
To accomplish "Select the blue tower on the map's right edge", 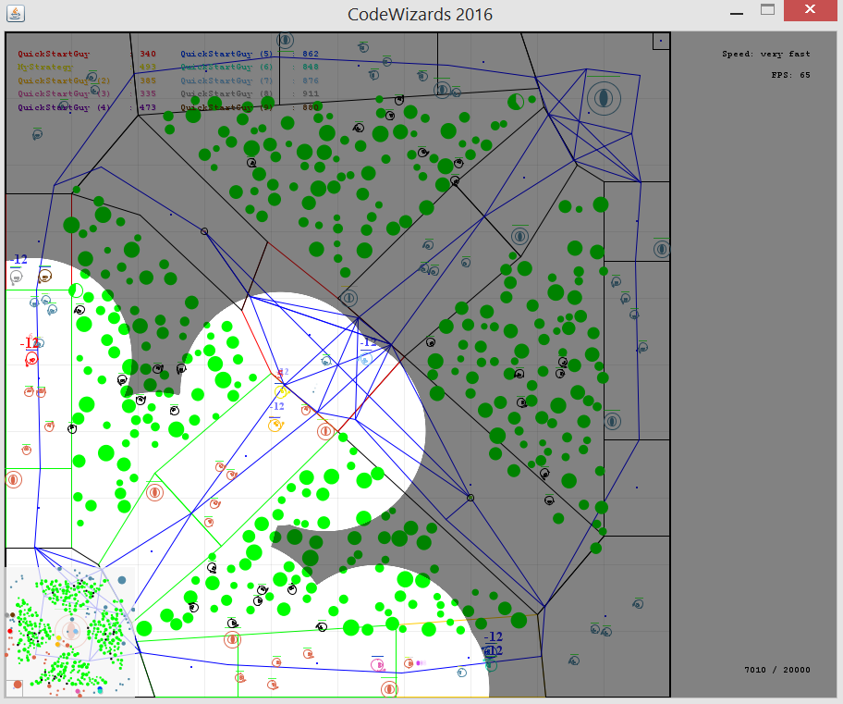I will point(662,248).
